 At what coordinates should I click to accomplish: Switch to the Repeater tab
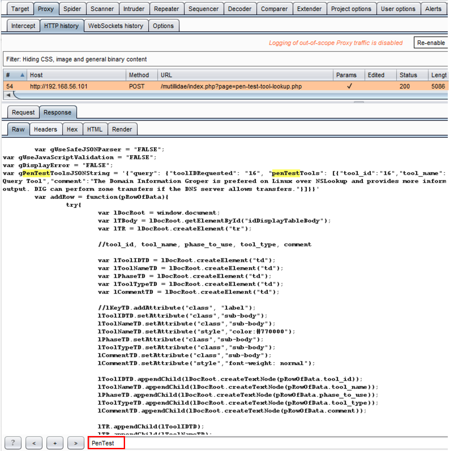[x=166, y=9]
